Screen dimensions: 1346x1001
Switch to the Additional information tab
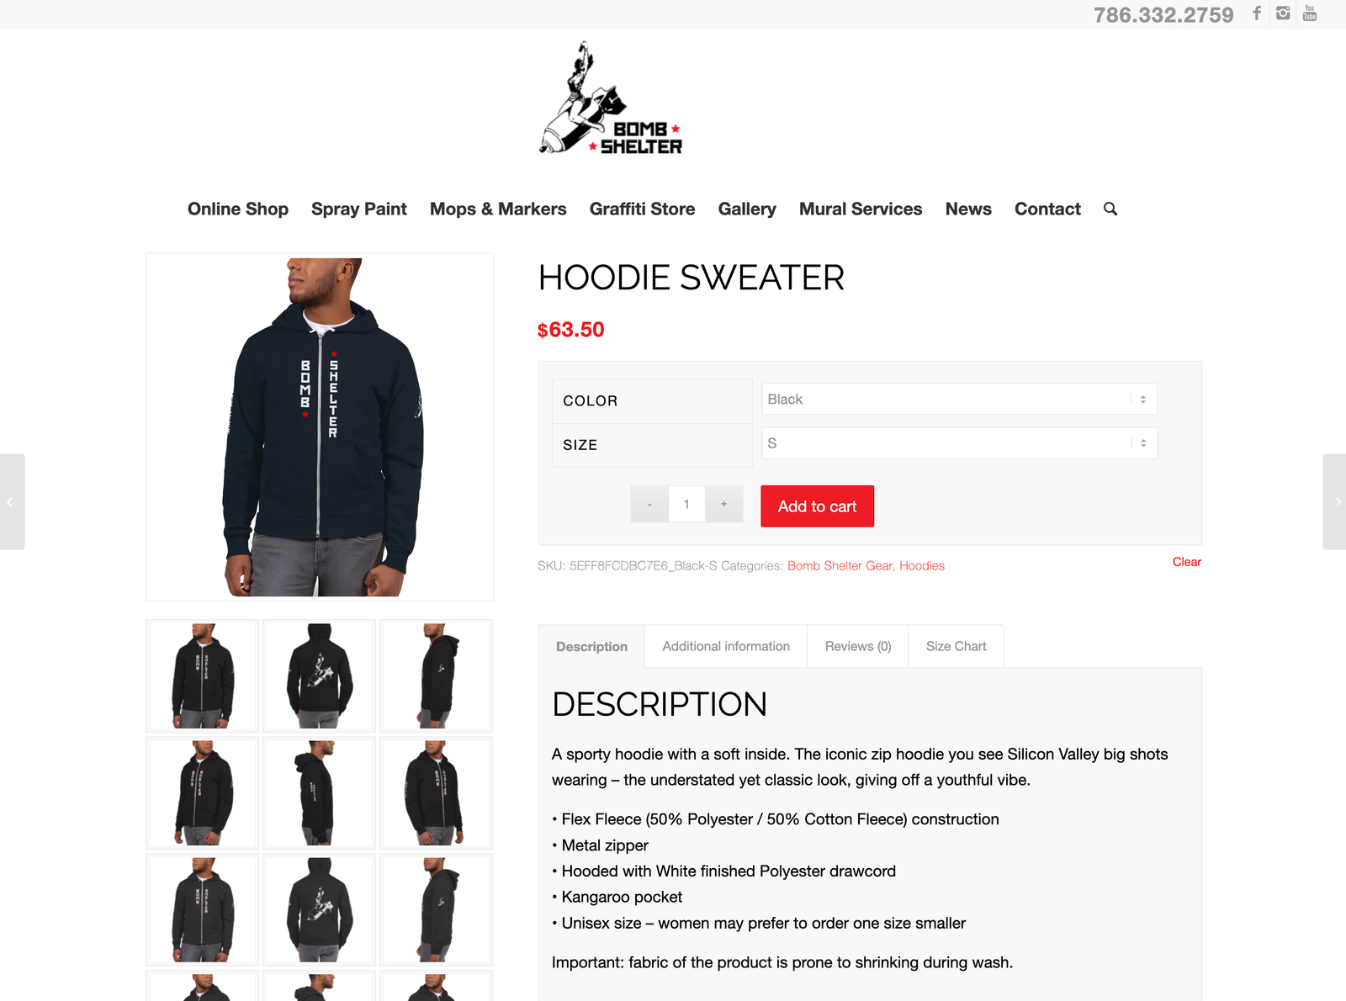726,646
